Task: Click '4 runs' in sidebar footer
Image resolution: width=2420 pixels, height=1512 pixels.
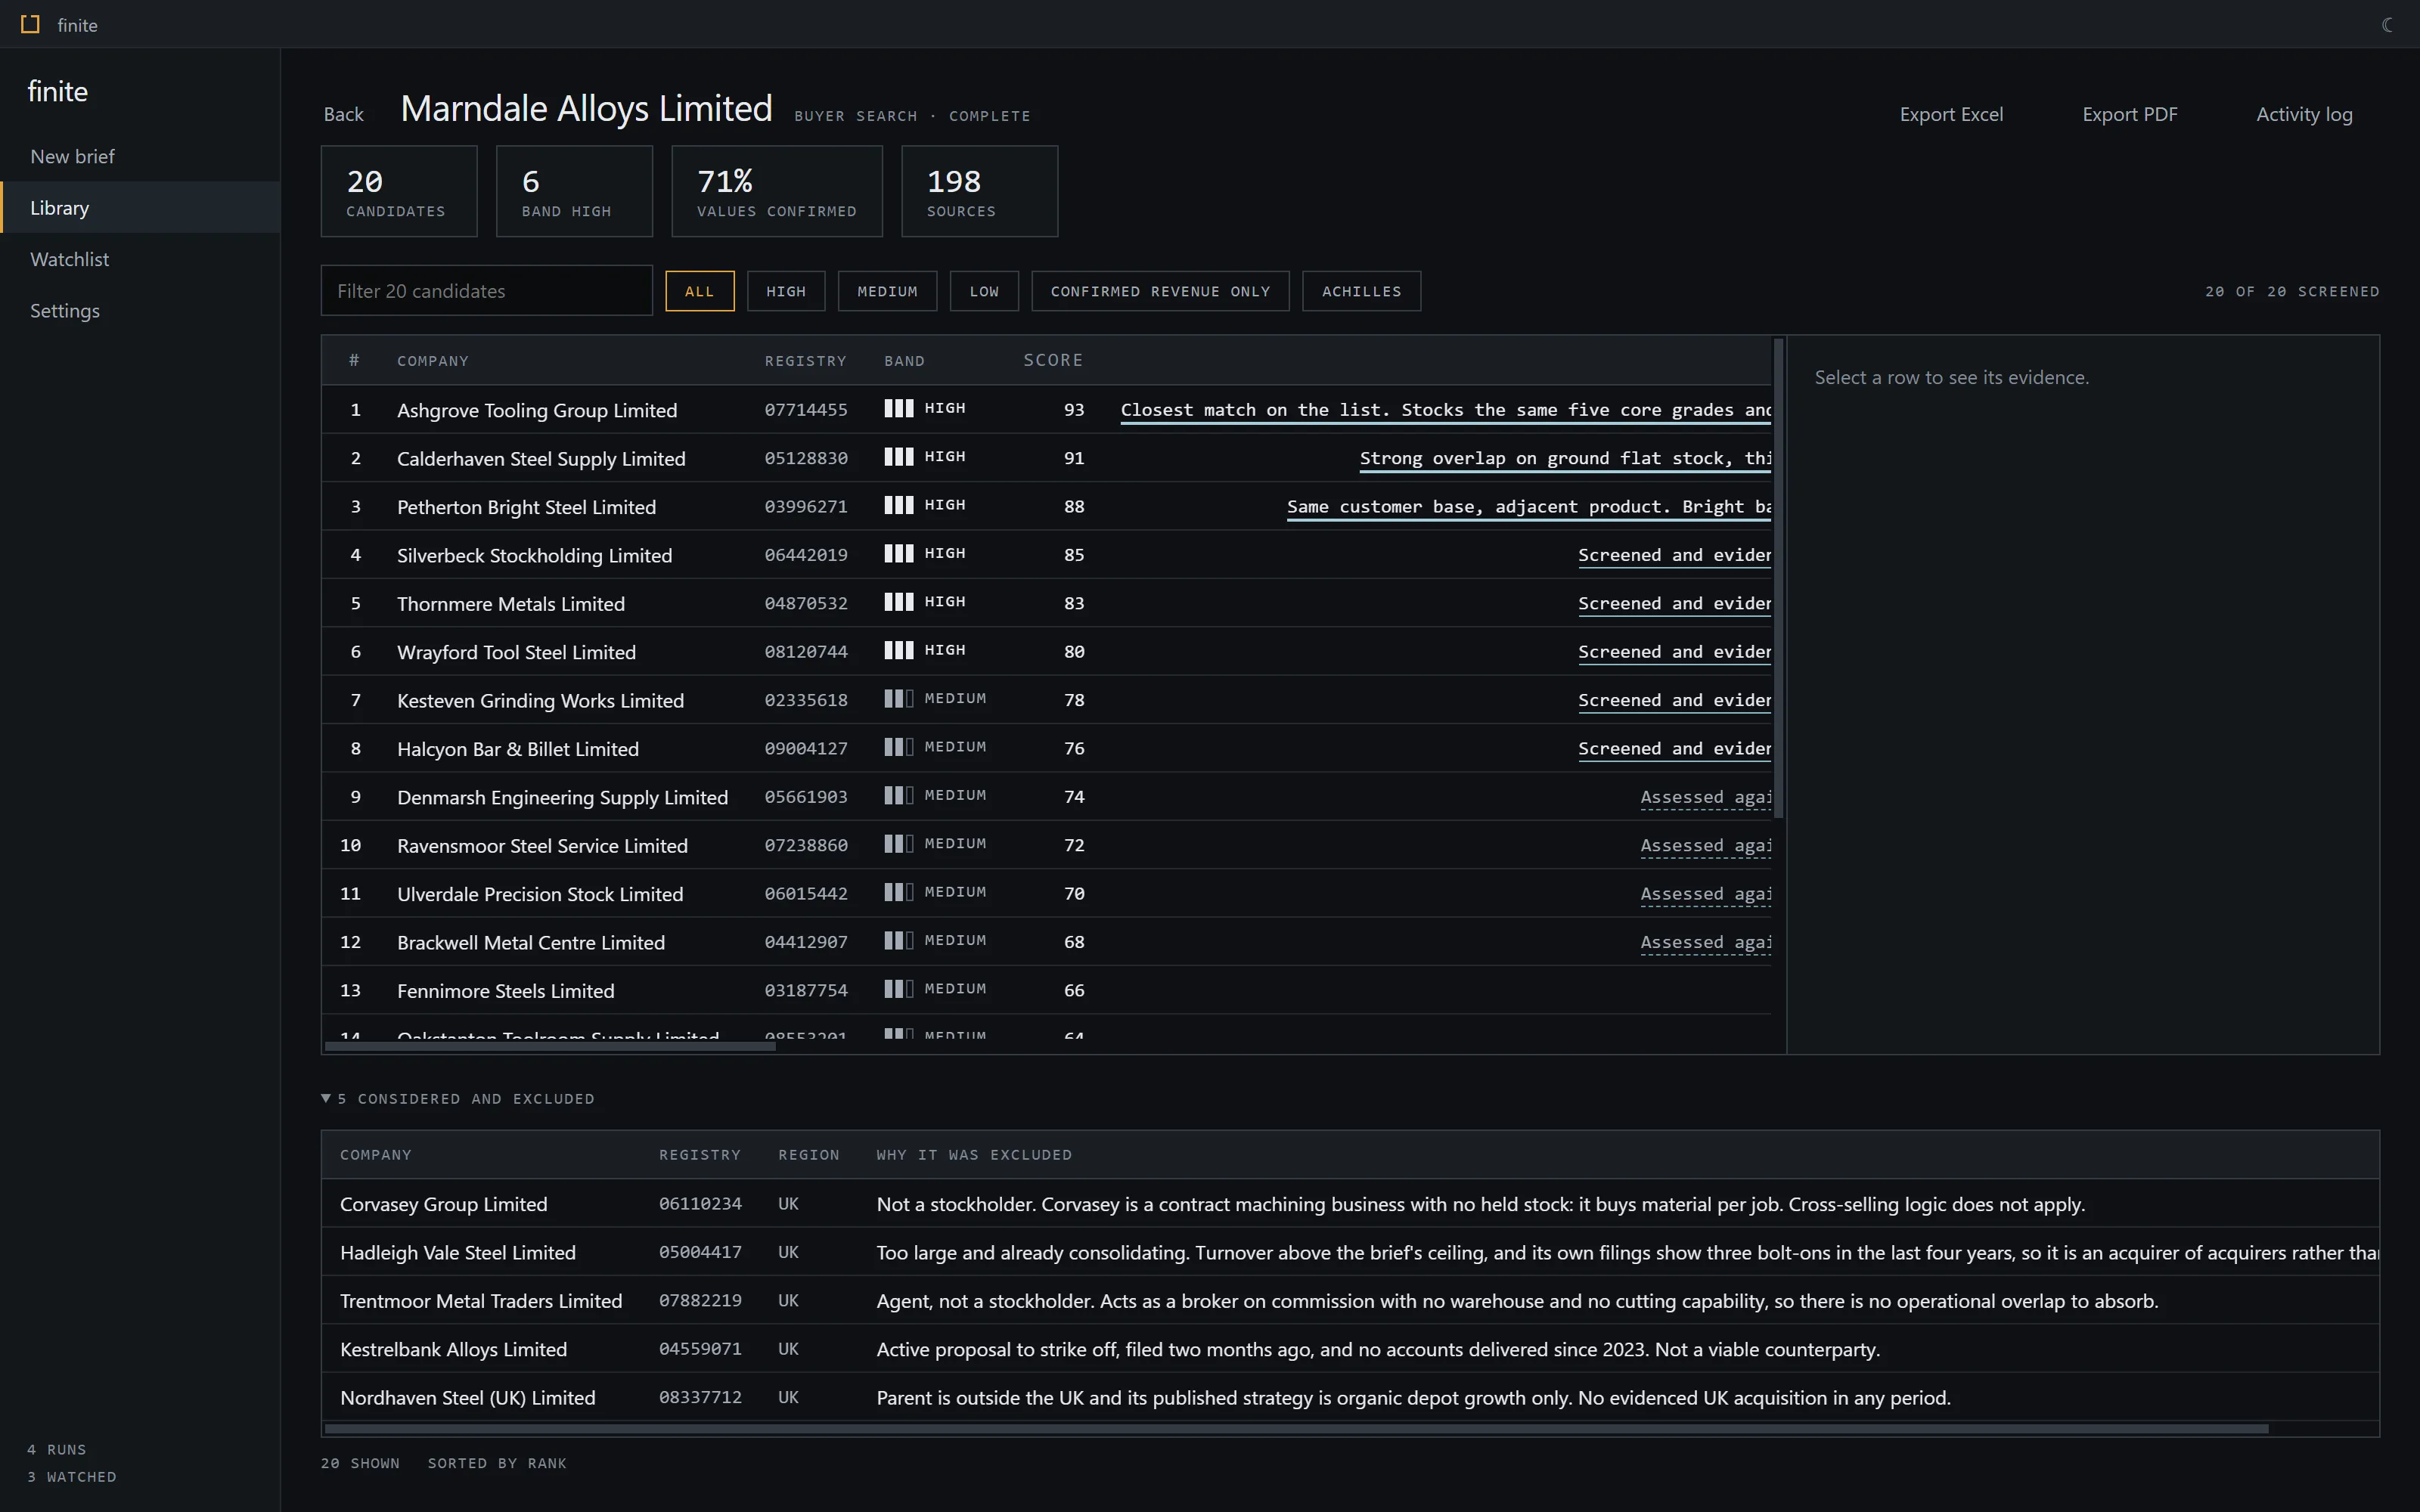Action: click(x=57, y=1449)
